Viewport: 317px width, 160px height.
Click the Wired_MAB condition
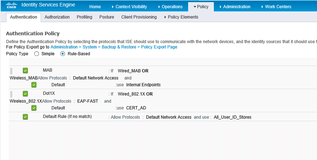click(x=129, y=71)
